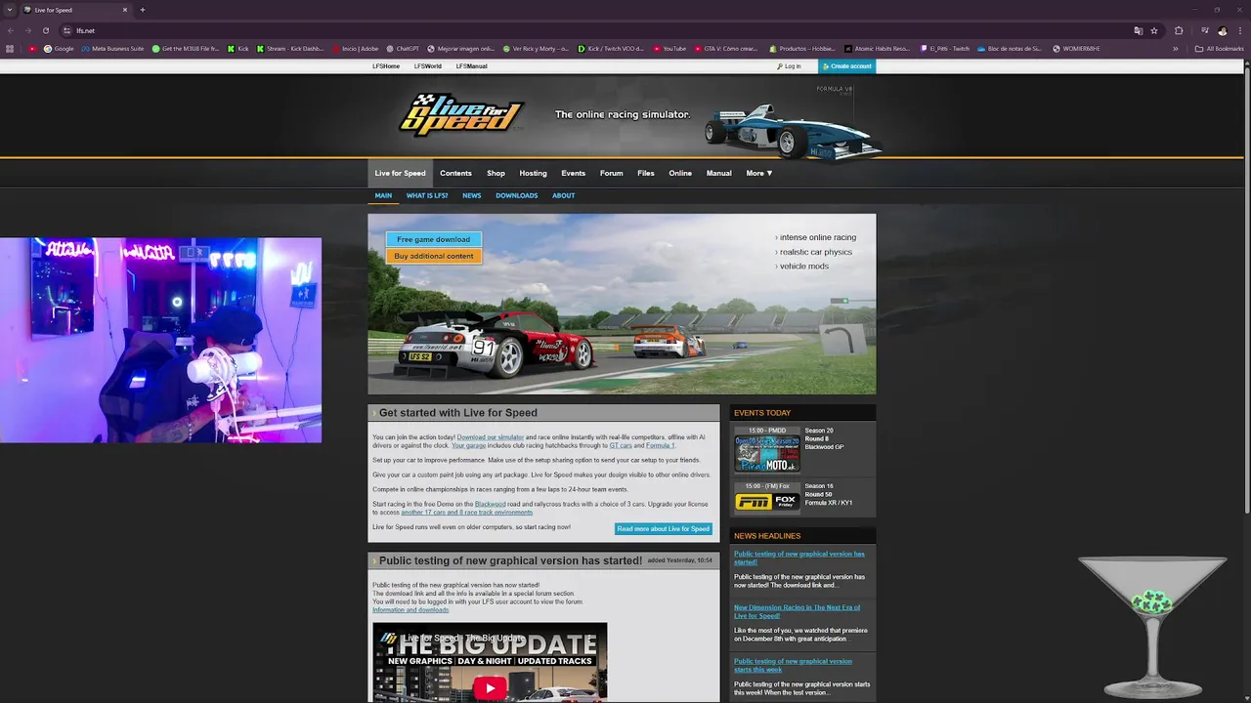This screenshot has width=1251, height=703.
Task: Click the Buy additional content button
Action: tap(433, 256)
